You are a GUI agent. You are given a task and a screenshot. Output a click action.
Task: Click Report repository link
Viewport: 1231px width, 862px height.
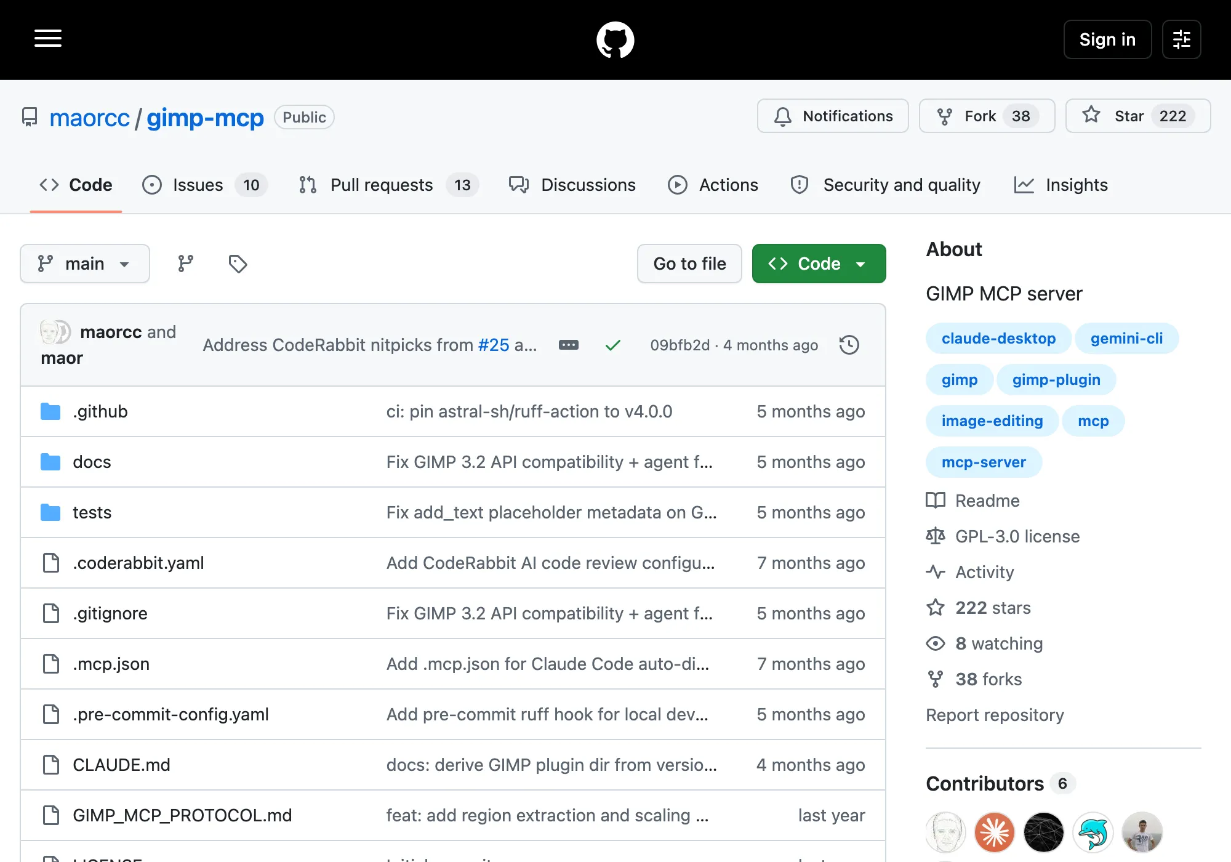click(995, 715)
